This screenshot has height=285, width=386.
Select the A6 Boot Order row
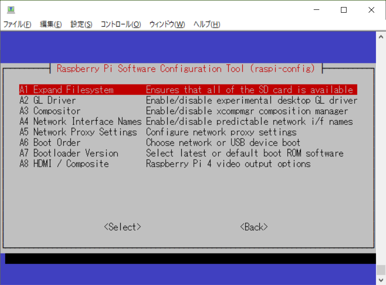tap(188, 143)
